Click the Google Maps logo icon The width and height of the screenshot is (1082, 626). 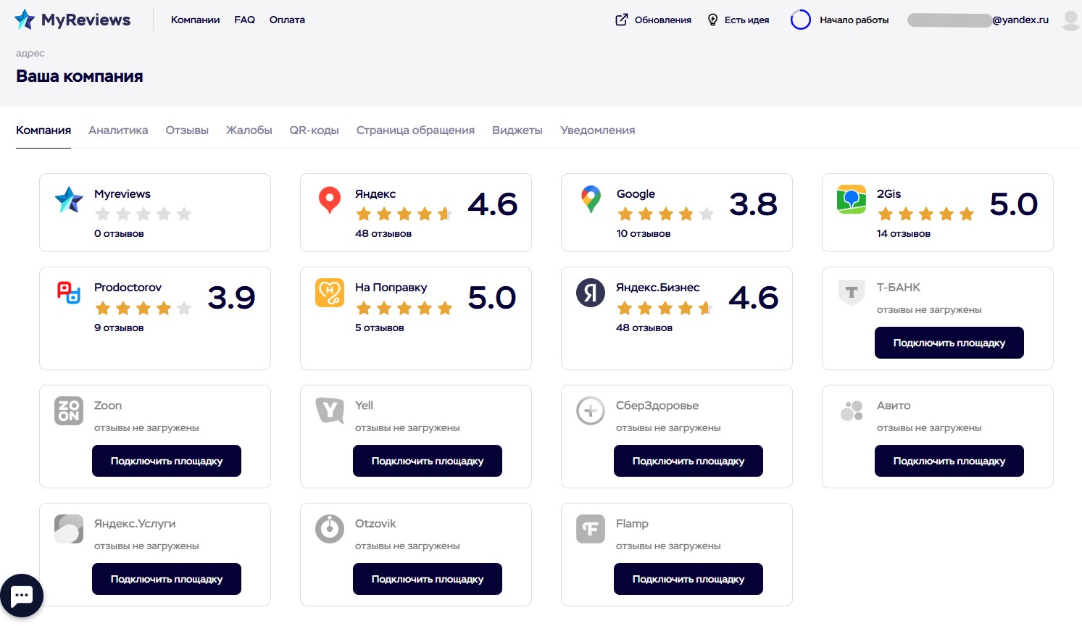pyautogui.click(x=591, y=199)
